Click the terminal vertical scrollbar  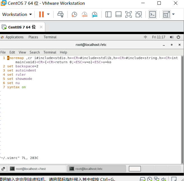pos(182,110)
